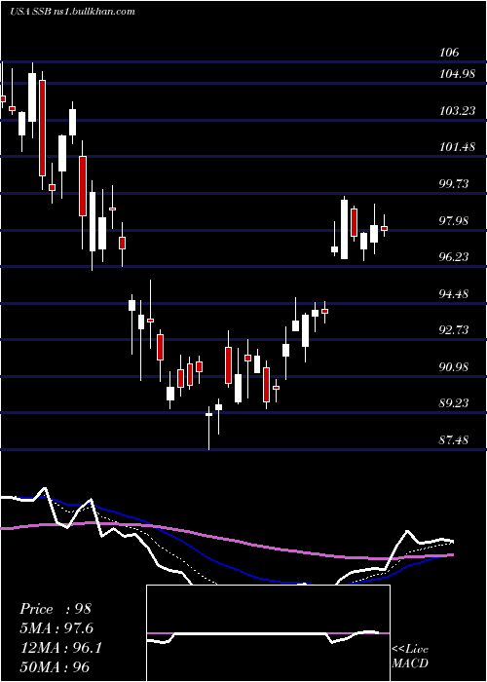Viewport: 487px width, 682px height.
Task: Click the 90.98 price level label
Action: pos(455,366)
